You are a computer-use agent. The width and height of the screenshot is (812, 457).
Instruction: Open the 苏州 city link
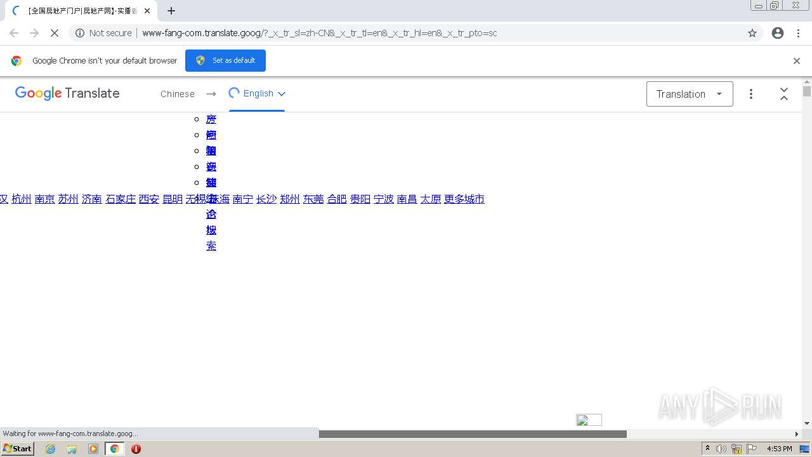(69, 199)
